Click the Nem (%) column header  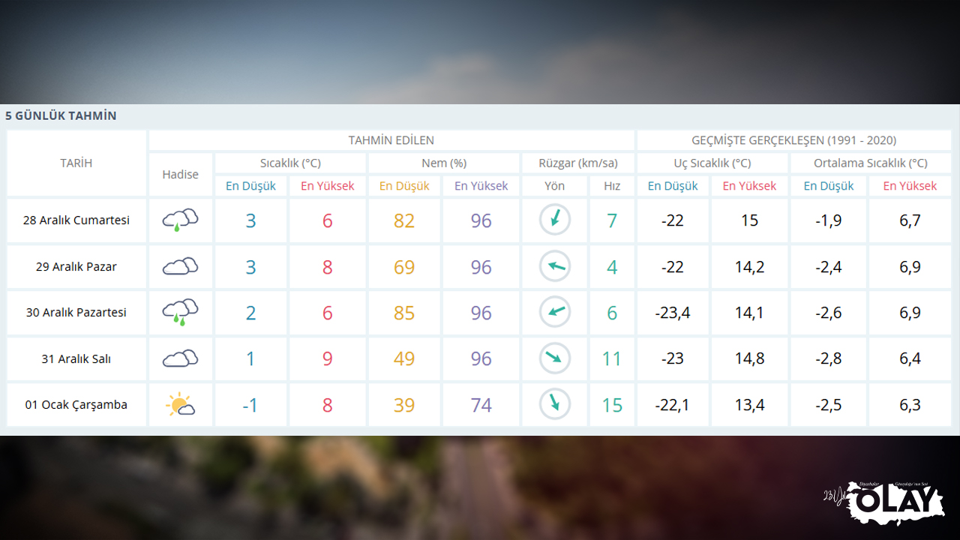click(x=444, y=163)
